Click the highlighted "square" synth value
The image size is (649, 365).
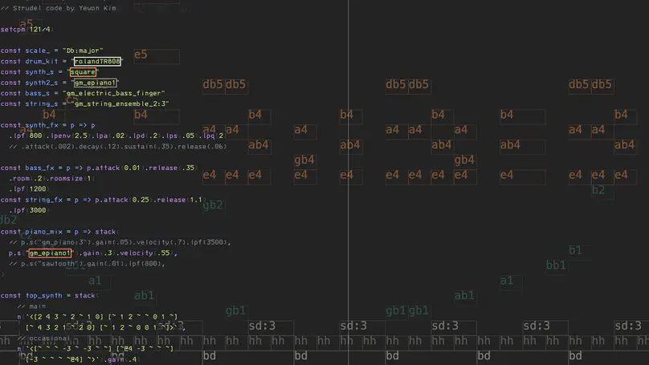coord(83,72)
